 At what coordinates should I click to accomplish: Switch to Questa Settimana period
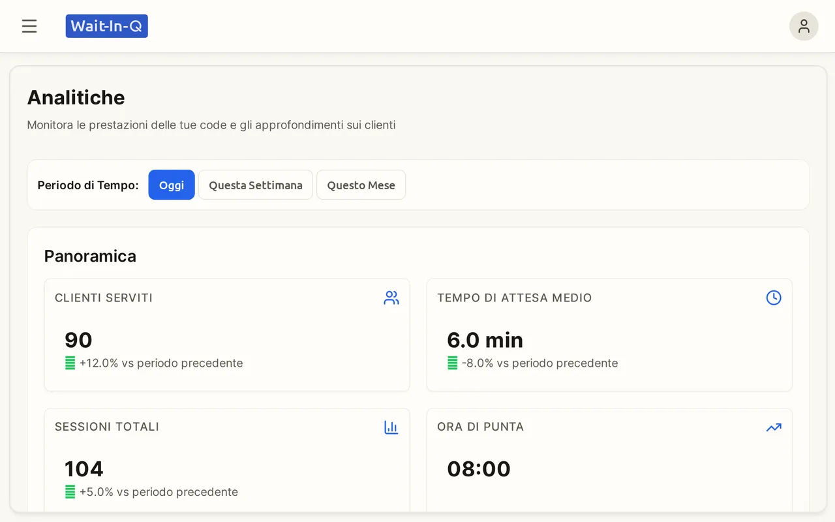pos(256,185)
